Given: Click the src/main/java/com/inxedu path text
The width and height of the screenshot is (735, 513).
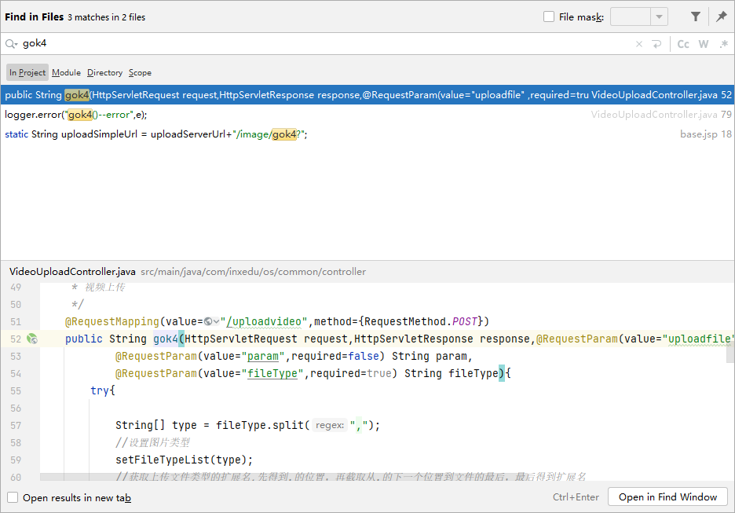Looking at the screenshot, I should tap(253, 272).
